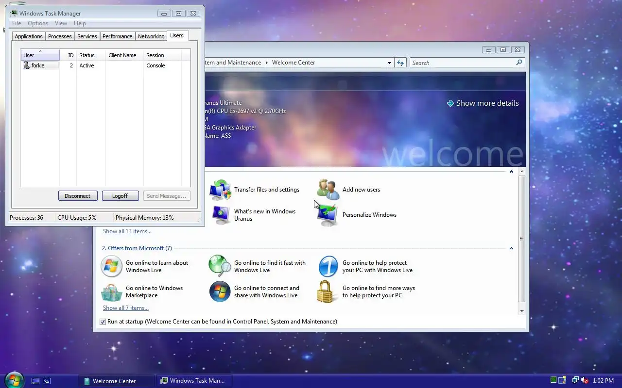Click the Welcome Center breadcrumb in address bar
The image size is (622, 388).
click(294, 63)
